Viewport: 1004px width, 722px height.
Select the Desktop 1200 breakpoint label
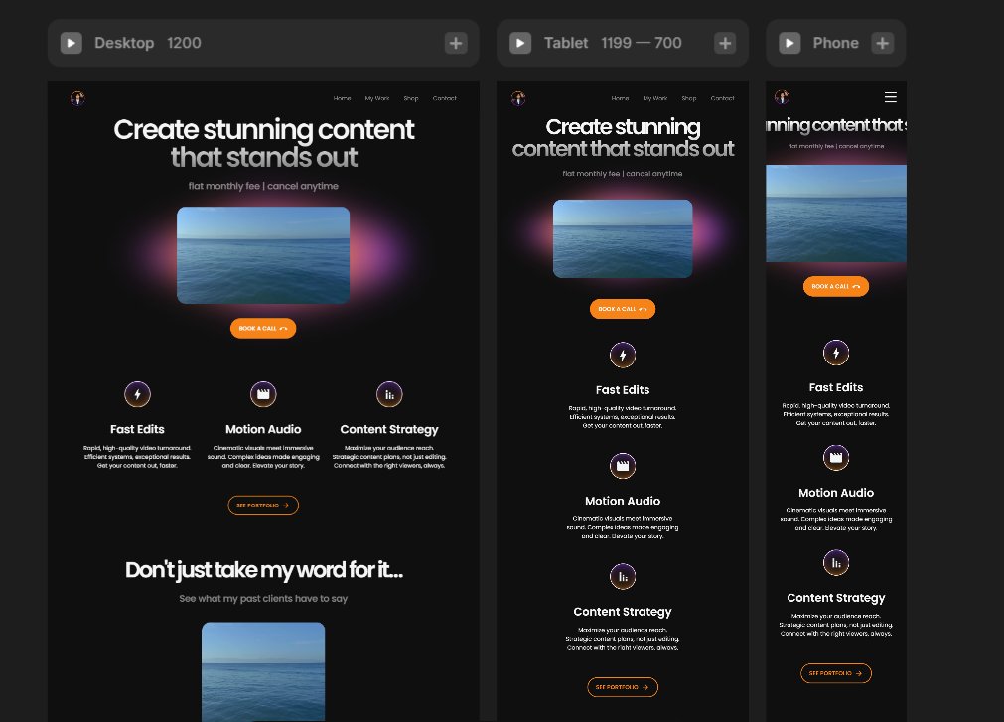148,43
